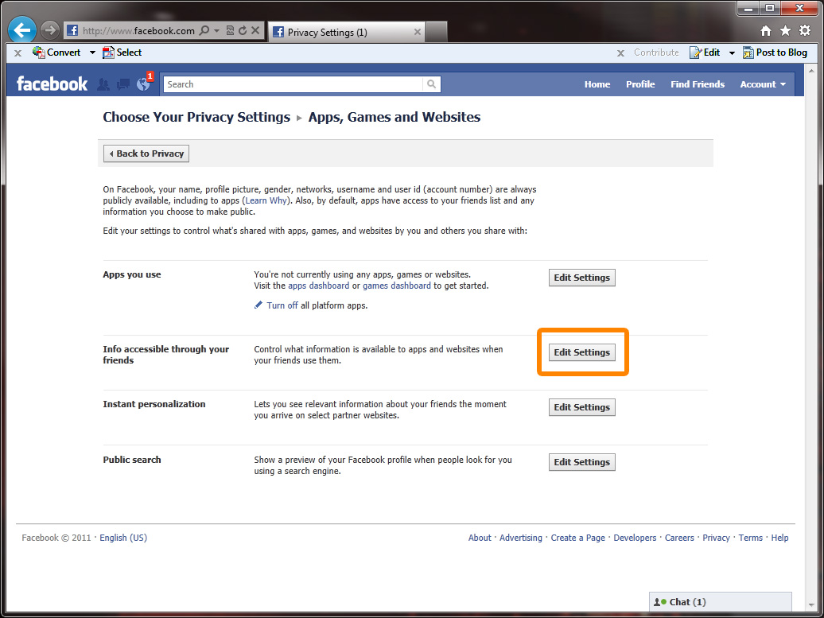Open the browser home icon
824x618 pixels.
766,31
